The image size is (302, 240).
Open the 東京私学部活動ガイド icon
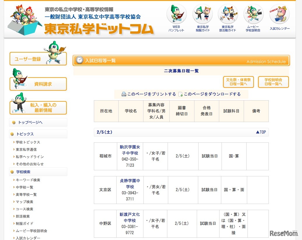click(x=228, y=15)
